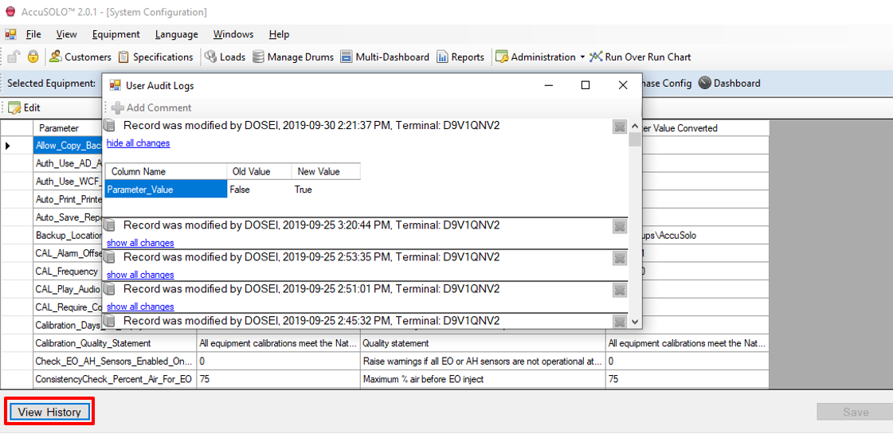Image resolution: width=893 pixels, height=434 pixels.
Task: Click the audit log scrollbar down arrow
Action: (x=635, y=322)
